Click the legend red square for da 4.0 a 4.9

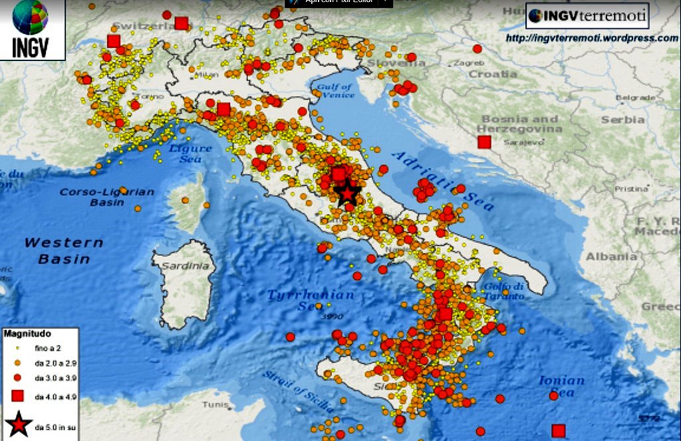pos(19,397)
